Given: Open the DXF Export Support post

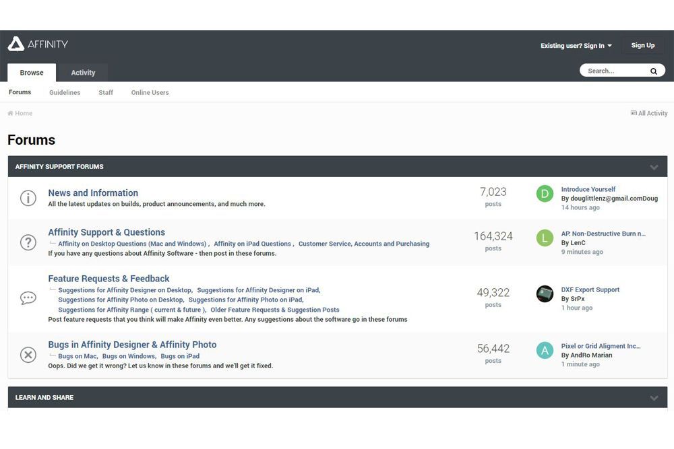Looking at the screenshot, I should (x=590, y=289).
